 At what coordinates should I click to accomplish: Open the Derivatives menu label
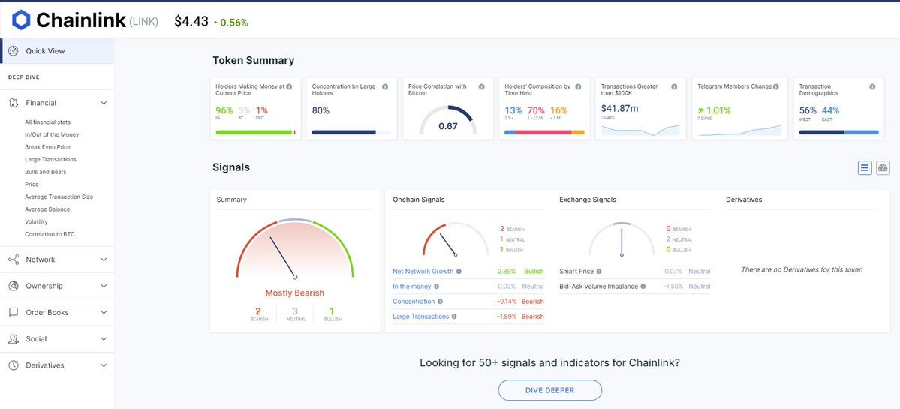click(x=45, y=365)
